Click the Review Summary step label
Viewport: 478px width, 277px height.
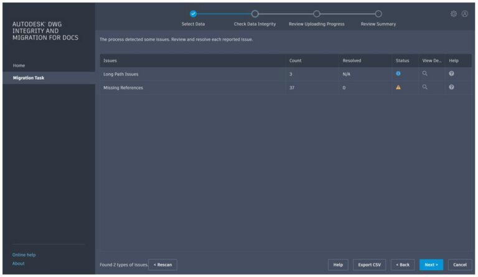tap(378, 24)
